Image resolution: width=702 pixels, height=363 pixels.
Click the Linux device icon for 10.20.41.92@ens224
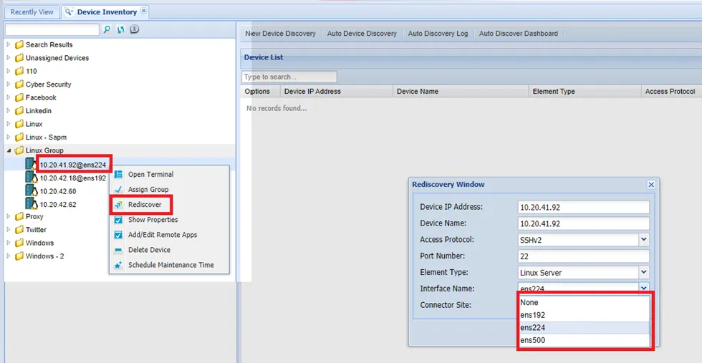[x=32, y=164]
